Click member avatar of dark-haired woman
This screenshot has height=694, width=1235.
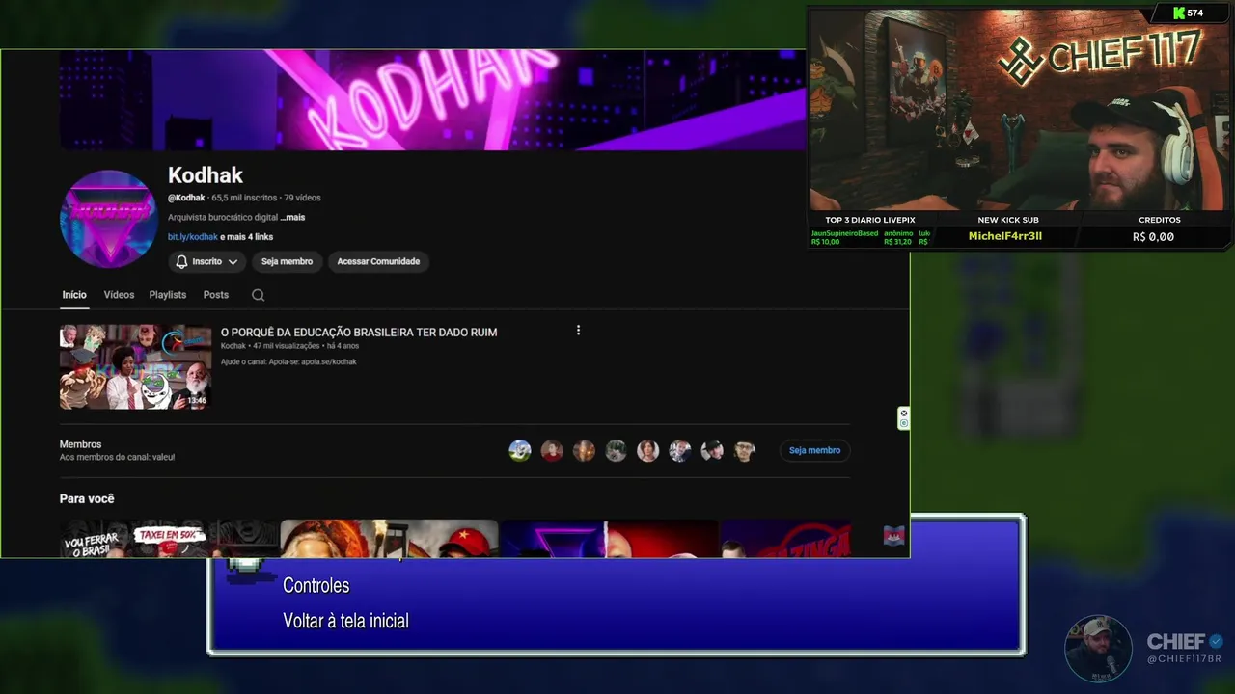pos(647,450)
